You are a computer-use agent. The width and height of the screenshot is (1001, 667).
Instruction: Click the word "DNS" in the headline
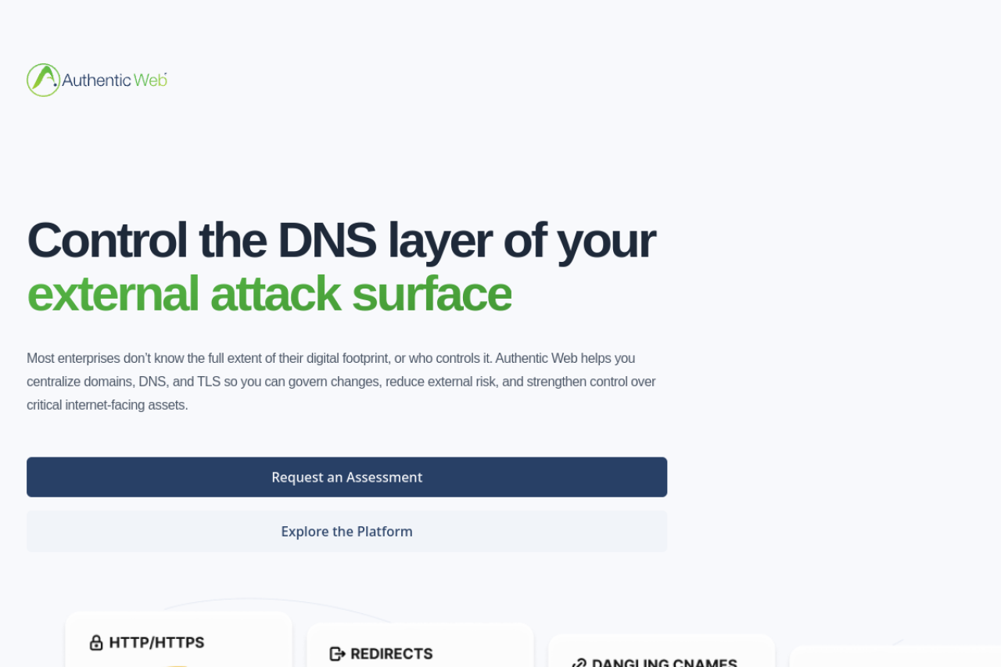(x=326, y=240)
